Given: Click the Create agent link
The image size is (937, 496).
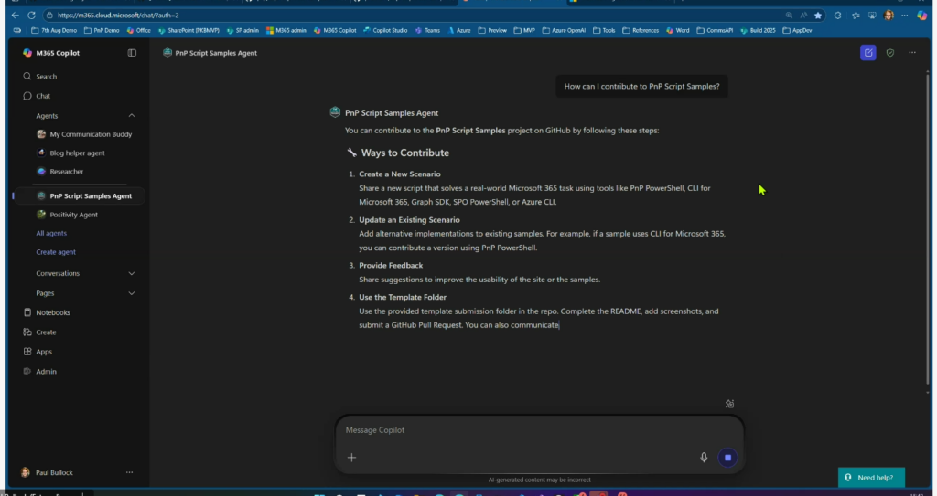Looking at the screenshot, I should tap(56, 252).
